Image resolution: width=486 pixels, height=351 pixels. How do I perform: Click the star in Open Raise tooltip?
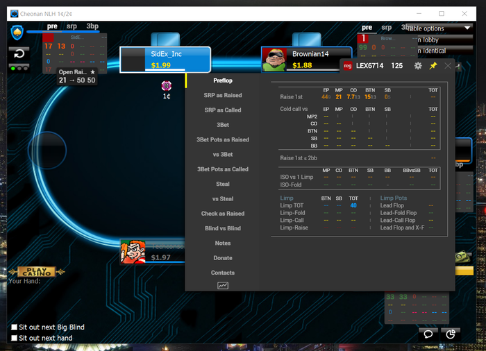coord(92,72)
